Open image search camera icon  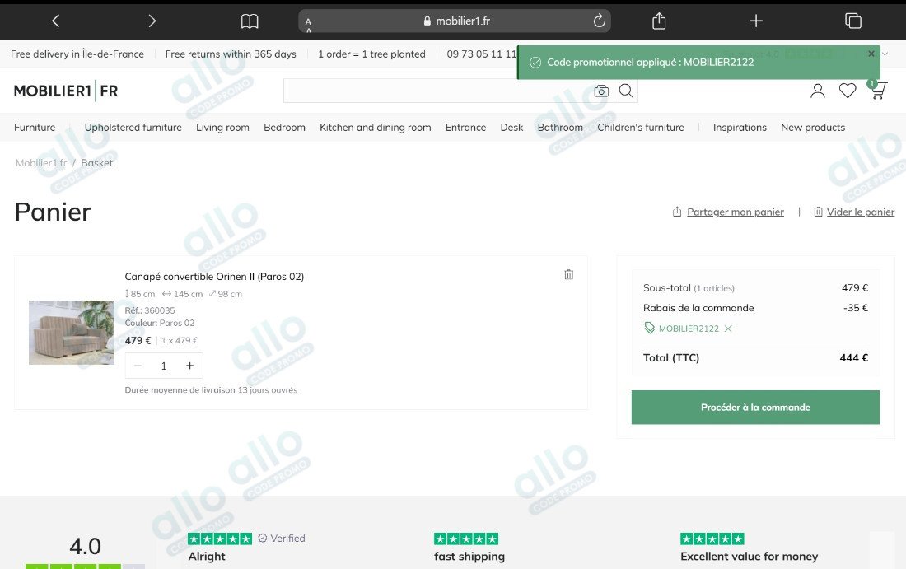tap(601, 91)
